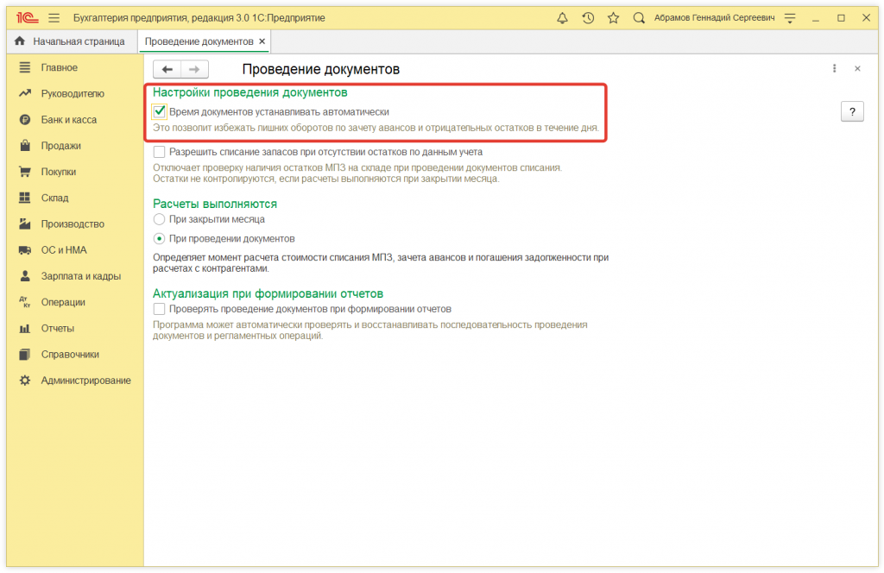Open the Администрирование section

click(x=85, y=380)
